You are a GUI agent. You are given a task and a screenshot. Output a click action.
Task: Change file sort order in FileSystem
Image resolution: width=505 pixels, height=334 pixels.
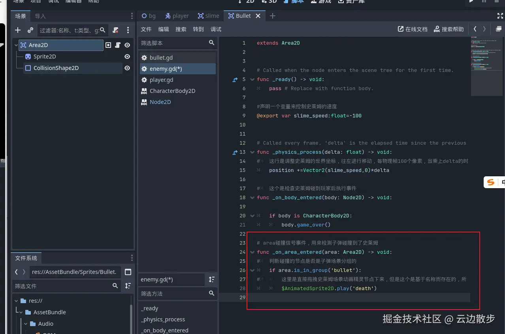[x=128, y=286]
